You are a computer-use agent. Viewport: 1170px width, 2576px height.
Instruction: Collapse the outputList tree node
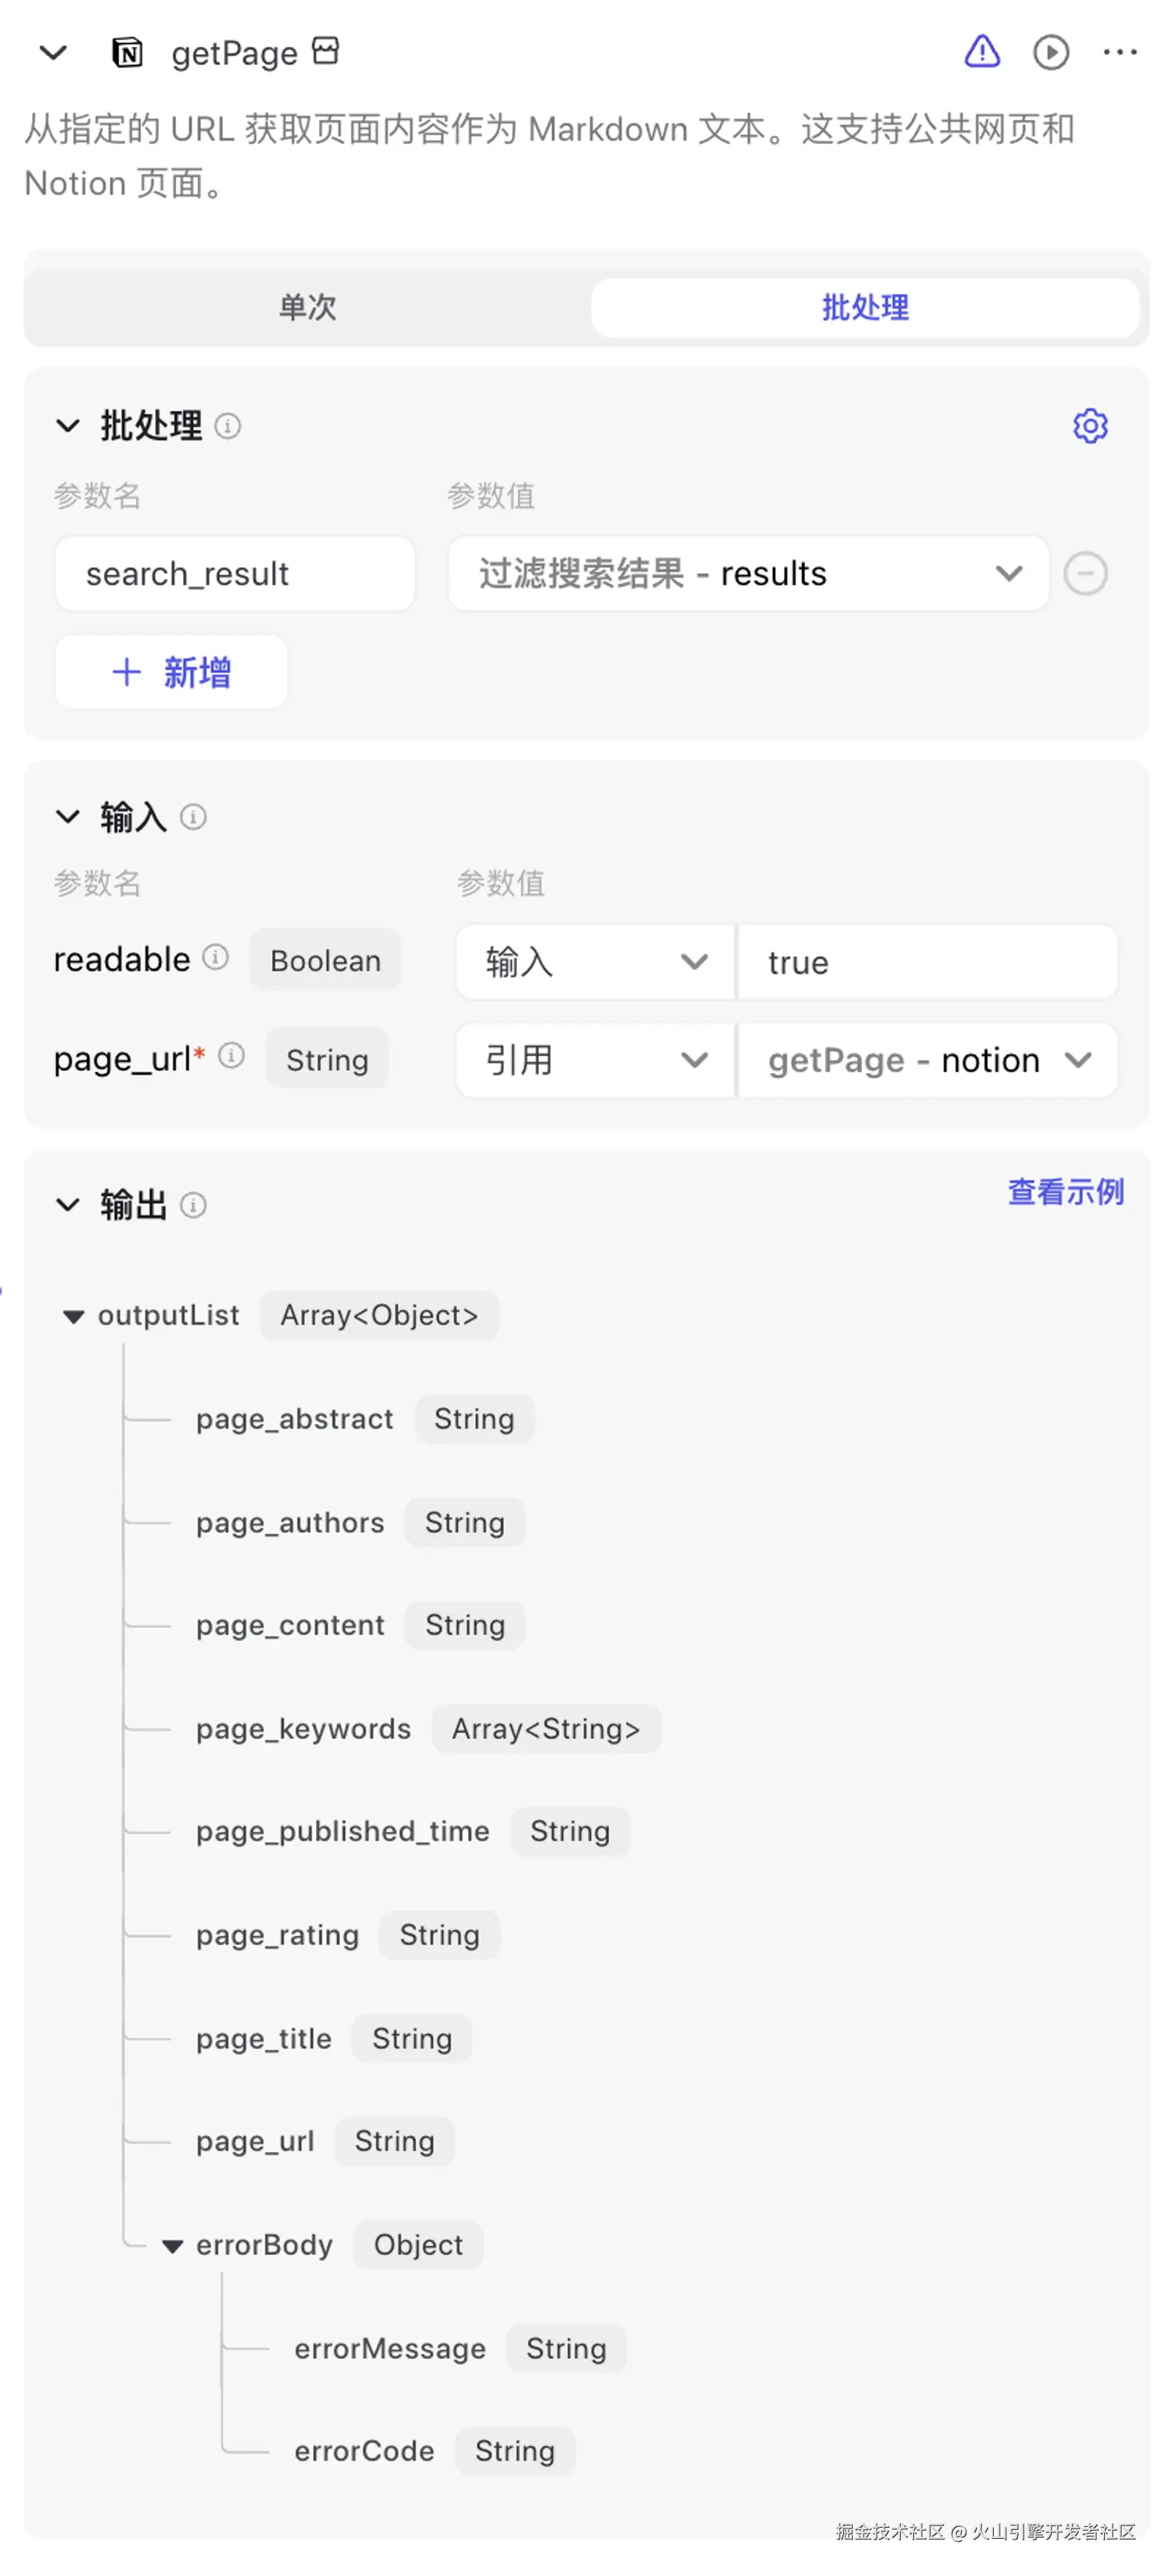pos(73,1316)
